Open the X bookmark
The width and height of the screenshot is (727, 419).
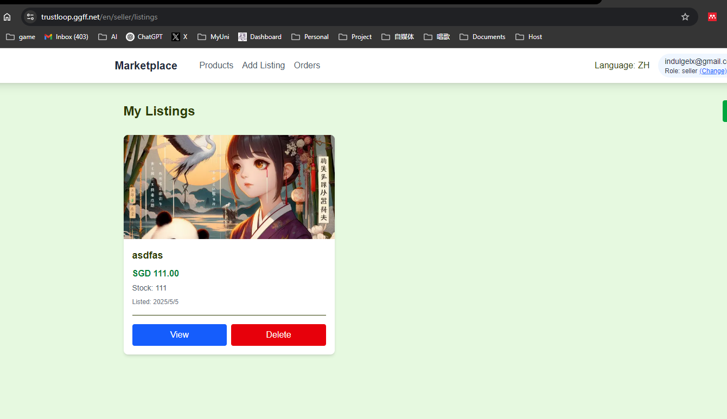180,37
